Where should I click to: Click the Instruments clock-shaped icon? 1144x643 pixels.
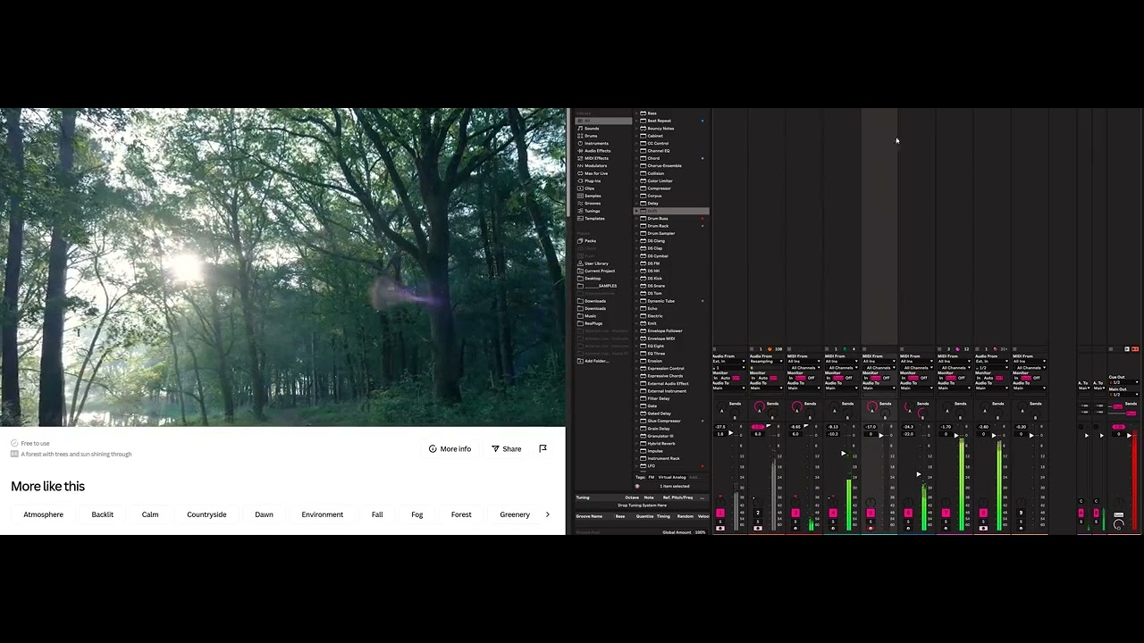point(580,143)
